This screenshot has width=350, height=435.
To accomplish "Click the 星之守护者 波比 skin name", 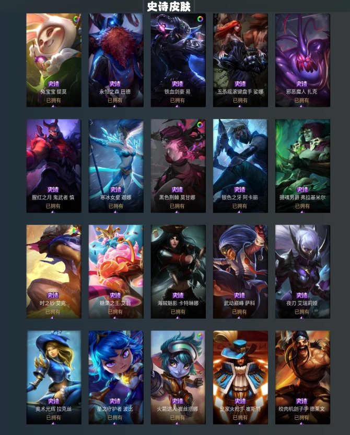I will (x=115, y=409).
